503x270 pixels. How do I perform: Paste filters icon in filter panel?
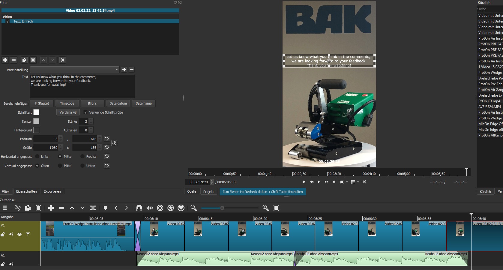(x=33, y=60)
